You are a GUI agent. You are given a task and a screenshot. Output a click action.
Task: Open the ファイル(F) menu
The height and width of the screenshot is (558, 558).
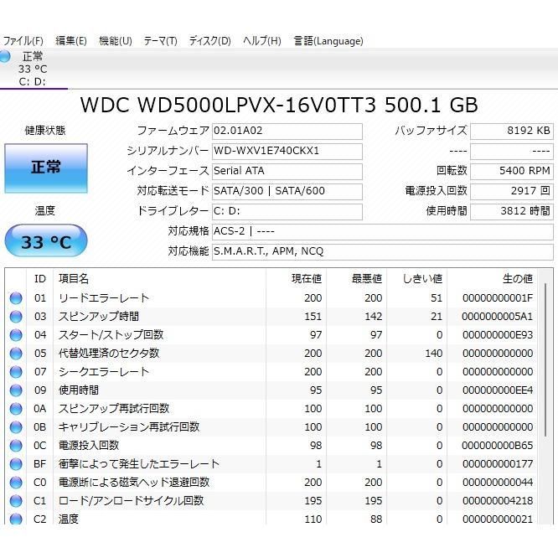click(x=23, y=41)
